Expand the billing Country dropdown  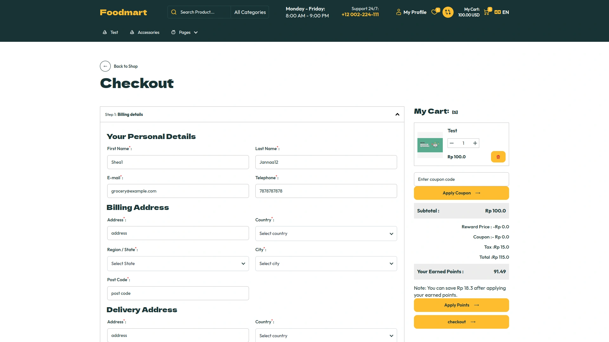point(326,234)
